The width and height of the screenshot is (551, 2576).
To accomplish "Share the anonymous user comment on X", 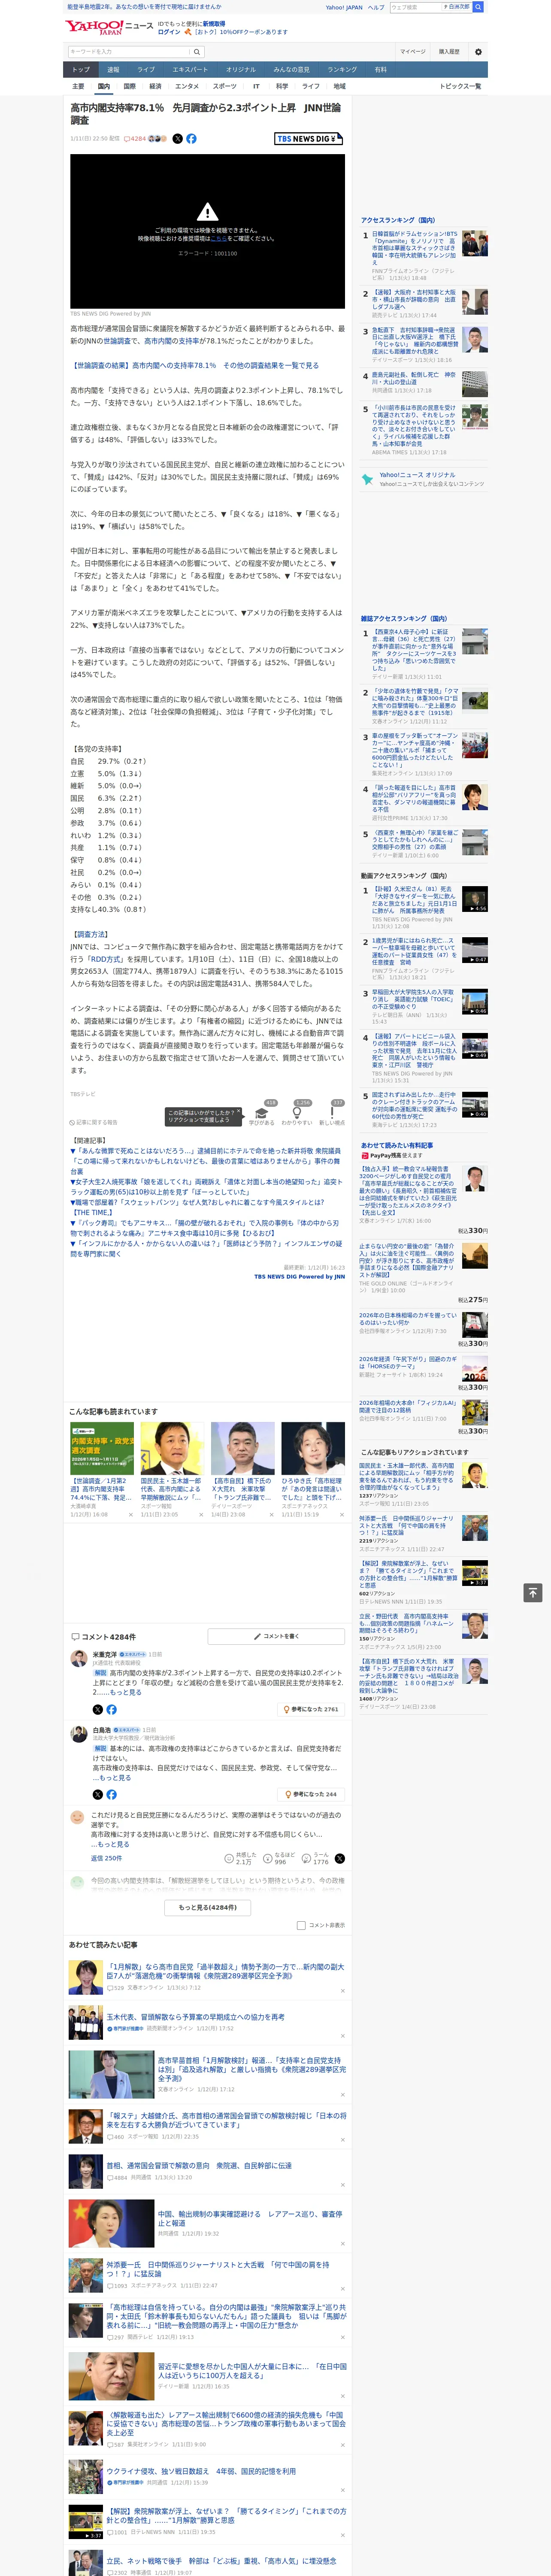I will click(x=340, y=1858).
